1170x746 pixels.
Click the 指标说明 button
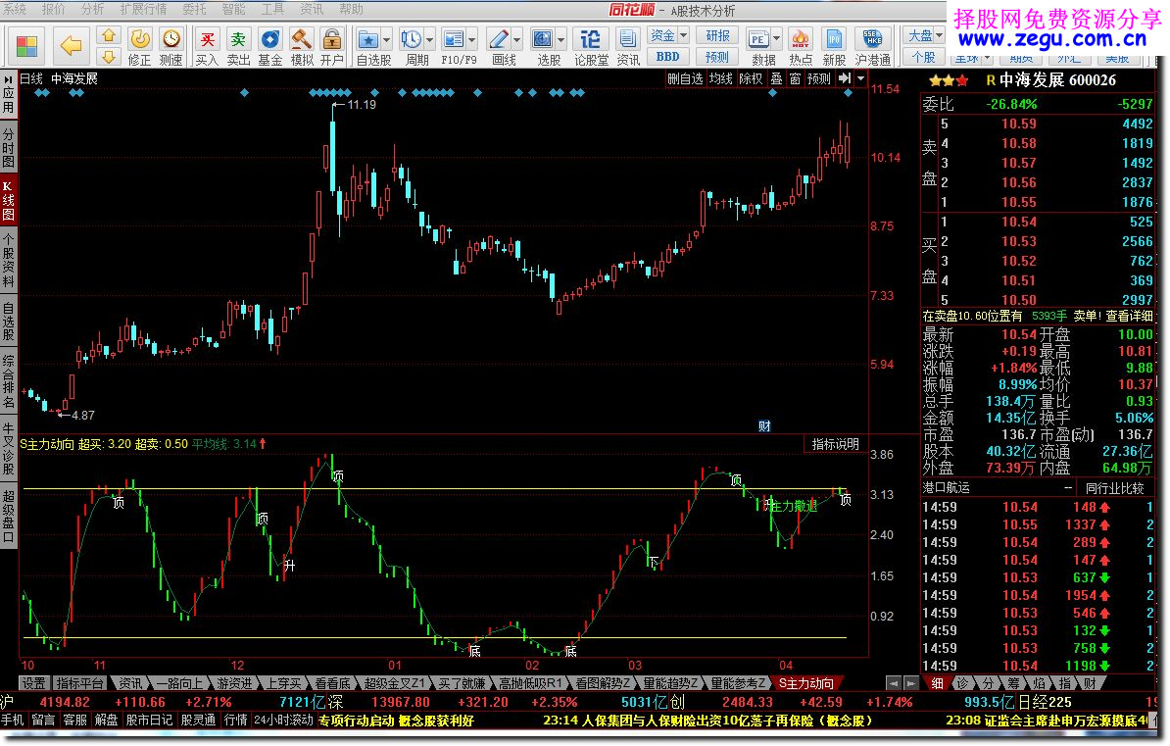pos(836,444)
